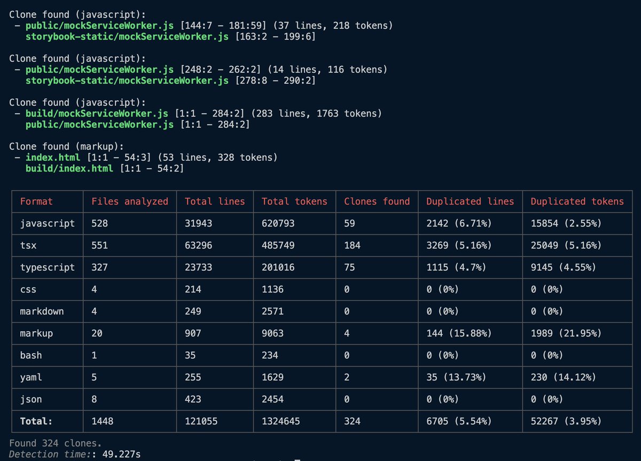Click the css format row label
The height and width of the screenshot is (461, 641).
[x=28, y=289]
